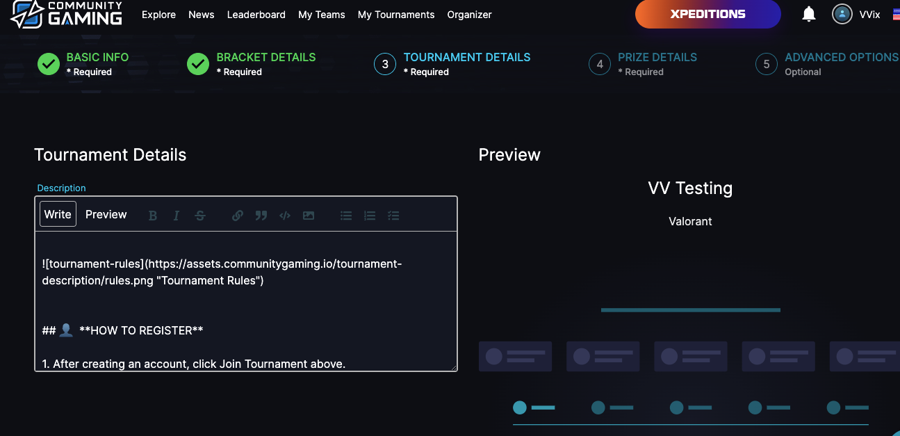Open the Advanced Options step label
The width and height of the screenshot is (900, 436).
pos(842,57)
